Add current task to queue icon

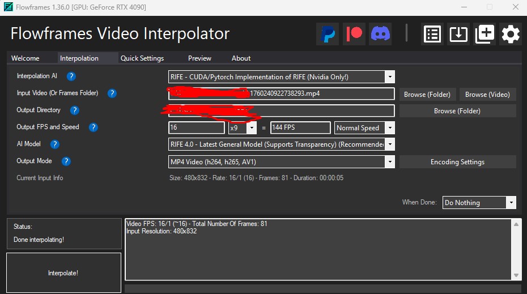[484, 34]
